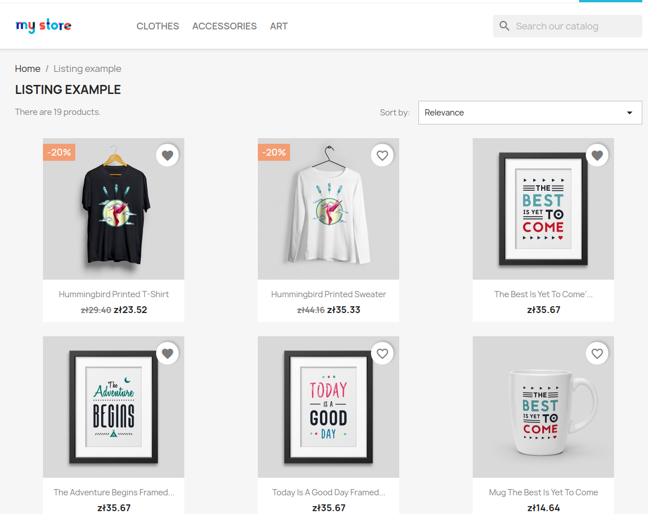
Task: Click the zł14.64 mug price
Action: click(x=543, y=508)
